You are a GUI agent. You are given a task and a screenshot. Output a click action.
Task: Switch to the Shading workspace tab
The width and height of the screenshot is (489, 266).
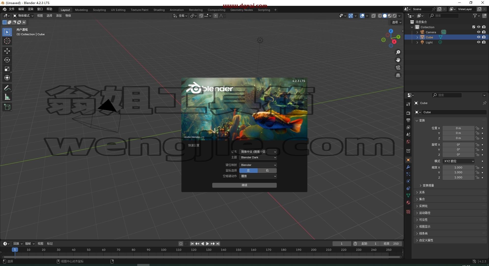(x=159, y=10)
